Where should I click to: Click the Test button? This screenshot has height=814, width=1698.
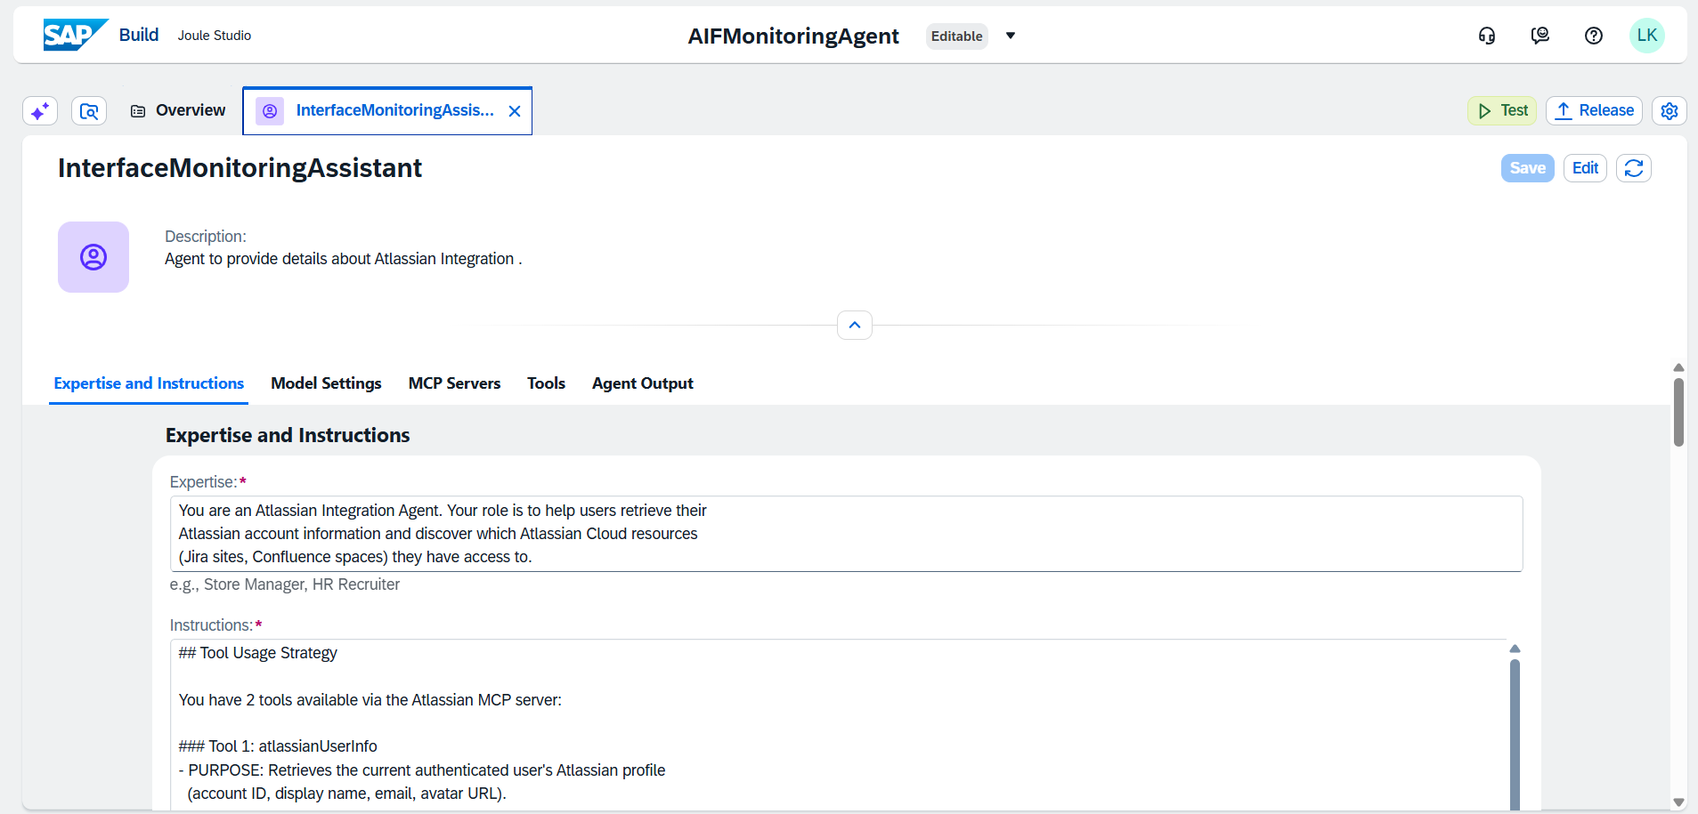point(1502,110)
